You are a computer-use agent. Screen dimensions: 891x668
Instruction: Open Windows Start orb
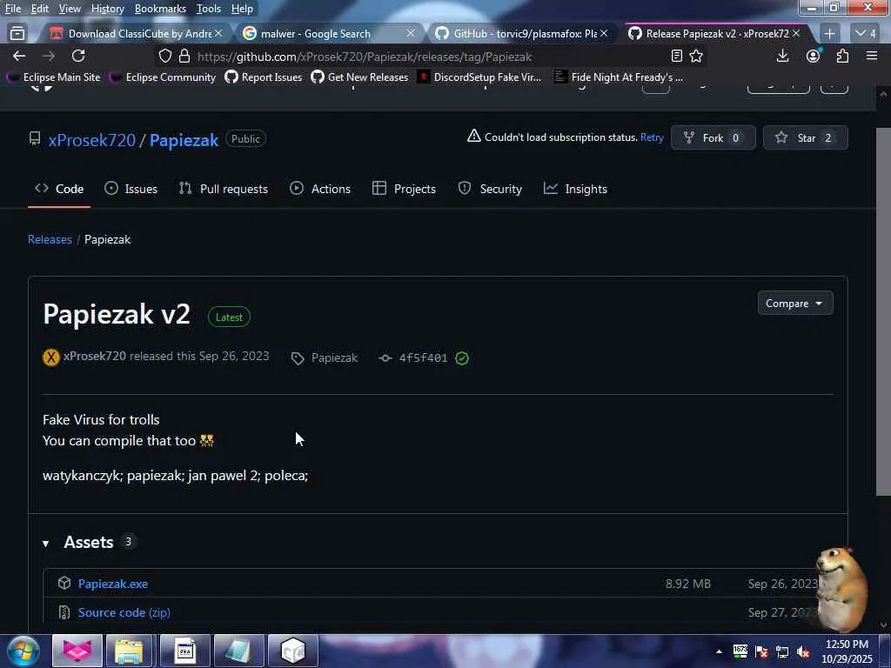23,651
